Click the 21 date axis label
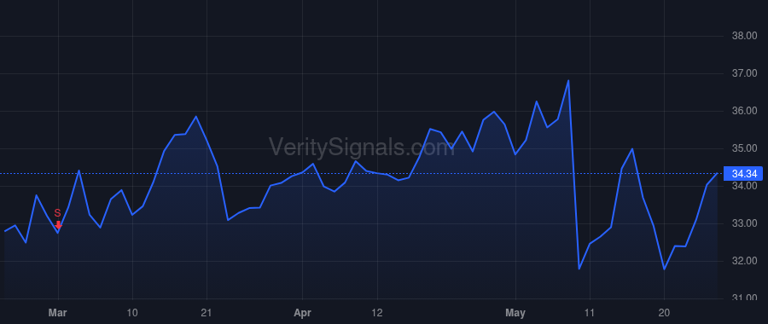The height and width of the screenshot is (324, 768). tap(207, 313)
